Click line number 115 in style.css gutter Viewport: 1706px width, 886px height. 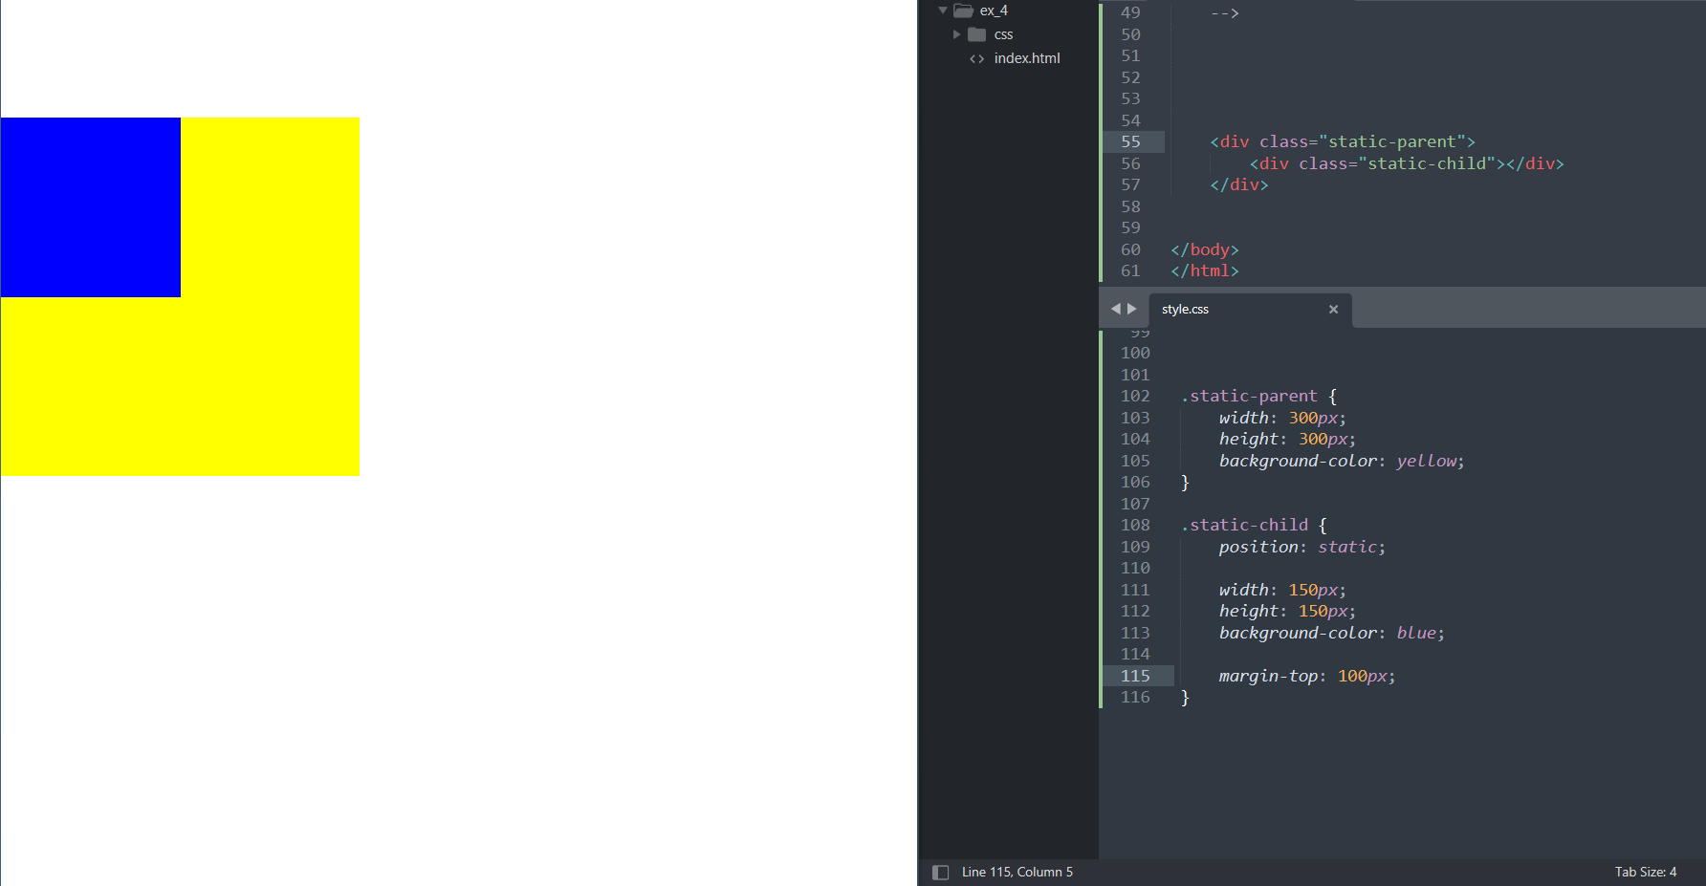click(x=1135, y=676)
